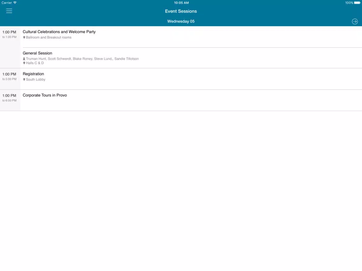Viewport: 362px width, 271px height.
Task: Click the Carrier label in status bar
Action: click(7, 3)
